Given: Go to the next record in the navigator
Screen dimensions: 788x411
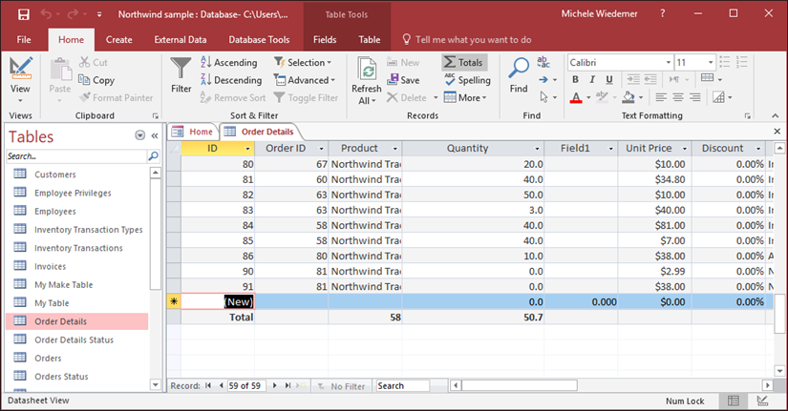Looking at the screenshot, I should (x=274, y=385).
